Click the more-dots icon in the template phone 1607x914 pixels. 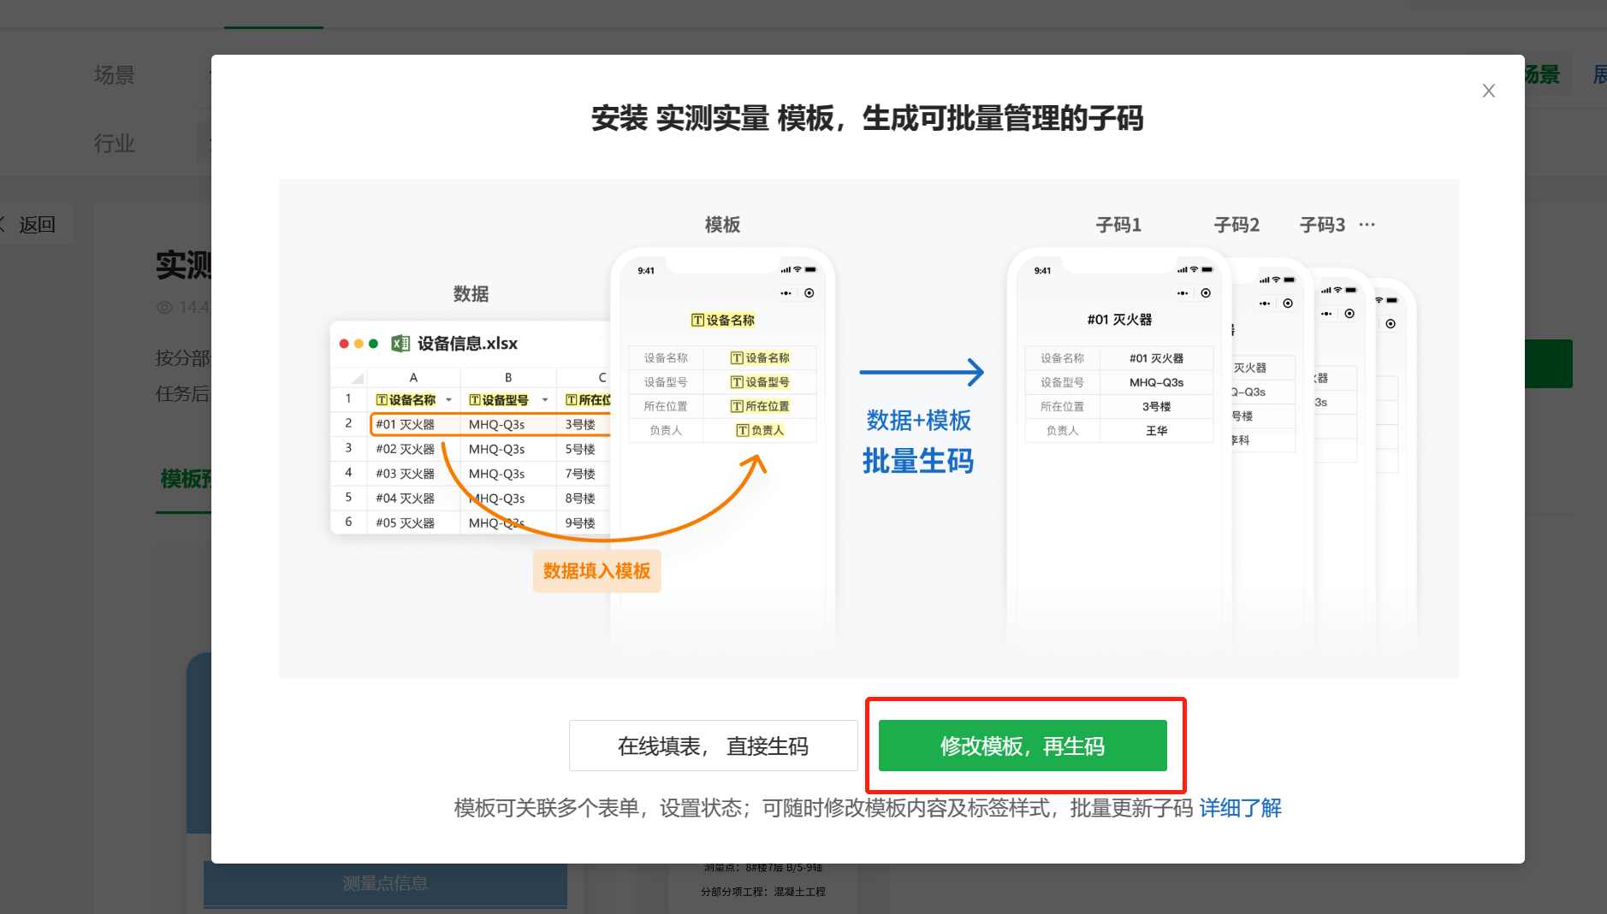786,293
